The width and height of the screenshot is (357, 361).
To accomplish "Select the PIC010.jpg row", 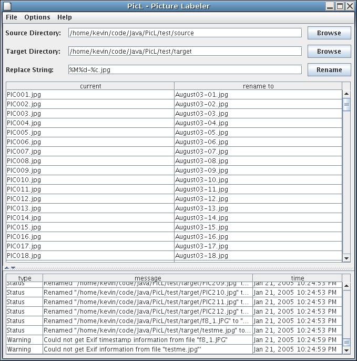I will [x=90, y=180].
